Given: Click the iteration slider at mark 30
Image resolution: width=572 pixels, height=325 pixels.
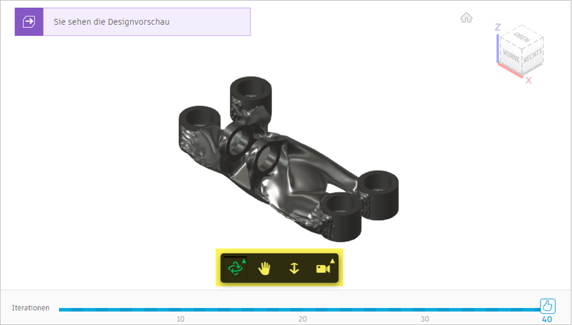Looking at the screenshot, I should click(425, 310).
